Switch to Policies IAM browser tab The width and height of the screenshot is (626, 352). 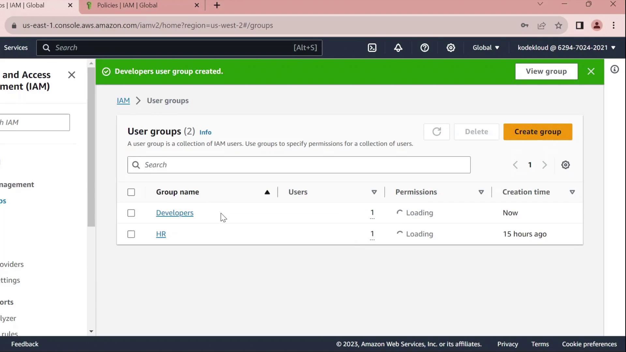[x=127, y=5]
